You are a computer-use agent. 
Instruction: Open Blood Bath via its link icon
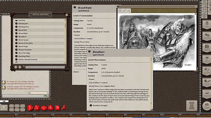point(16,30)
